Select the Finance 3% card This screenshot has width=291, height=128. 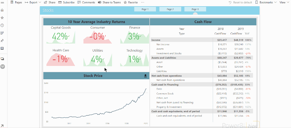(134, 35)
